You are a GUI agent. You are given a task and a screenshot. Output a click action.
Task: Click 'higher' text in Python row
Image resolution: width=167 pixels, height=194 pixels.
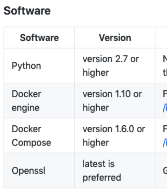click(x=96, y=73)
